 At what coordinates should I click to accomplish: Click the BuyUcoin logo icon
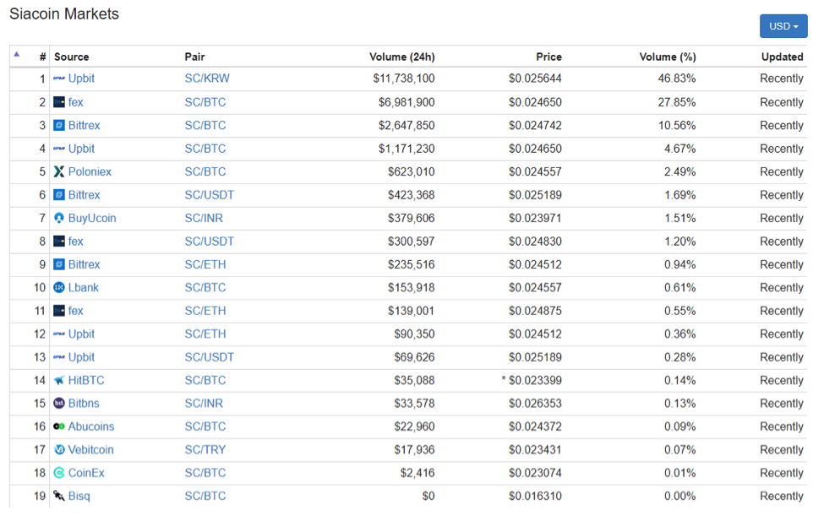point(59,218)
